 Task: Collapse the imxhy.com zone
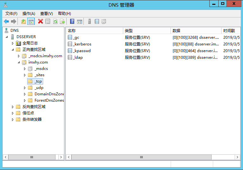click(x=19, y=62)
